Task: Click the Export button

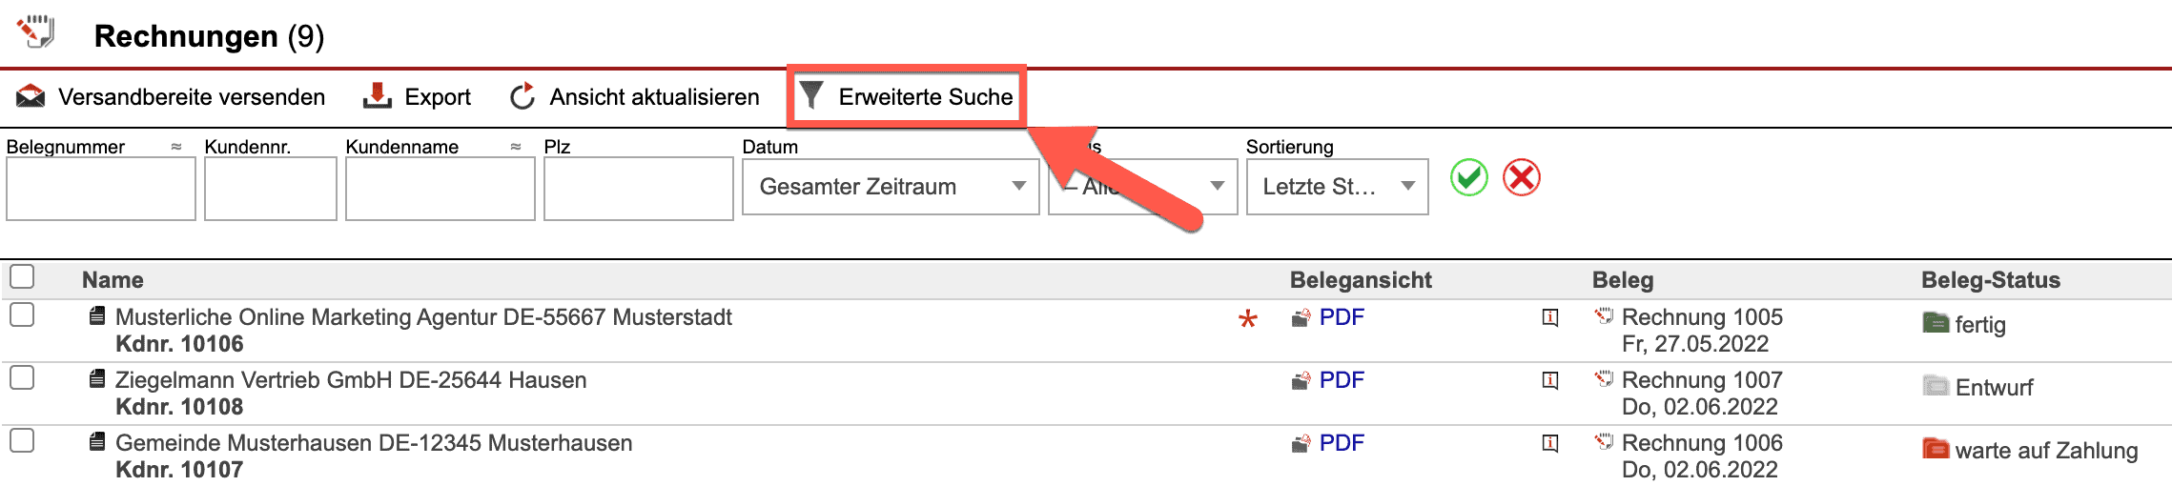Action: 418,96
